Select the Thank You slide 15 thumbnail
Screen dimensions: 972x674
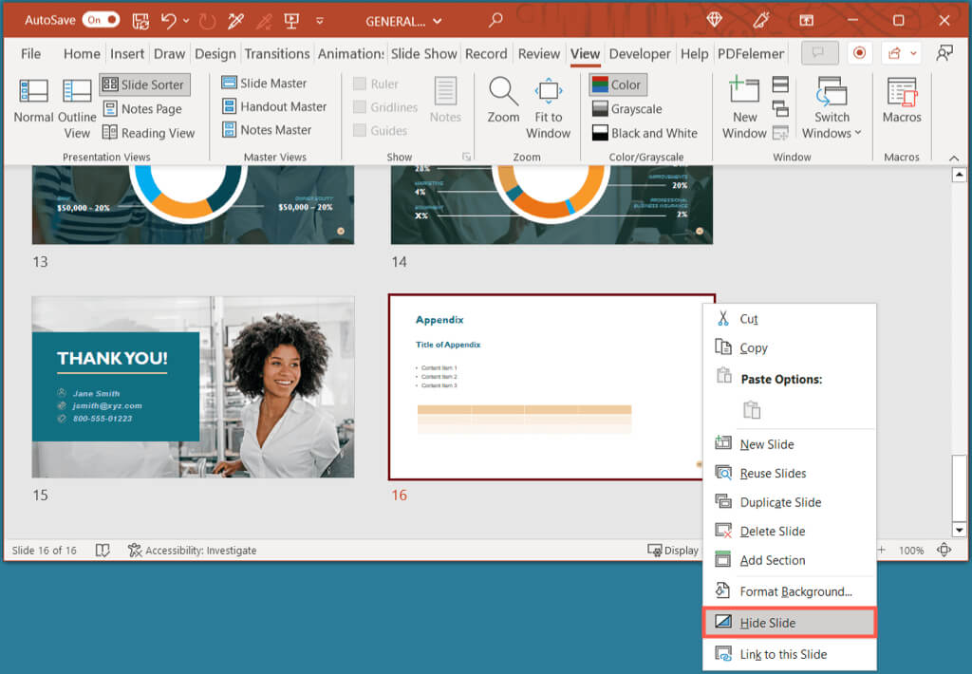[193, 386]
